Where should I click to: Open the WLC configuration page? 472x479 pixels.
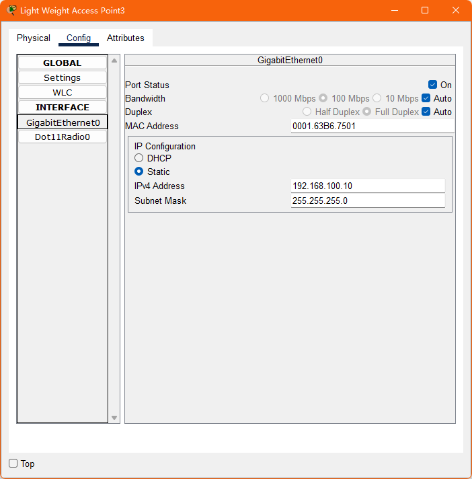(63, 92)
